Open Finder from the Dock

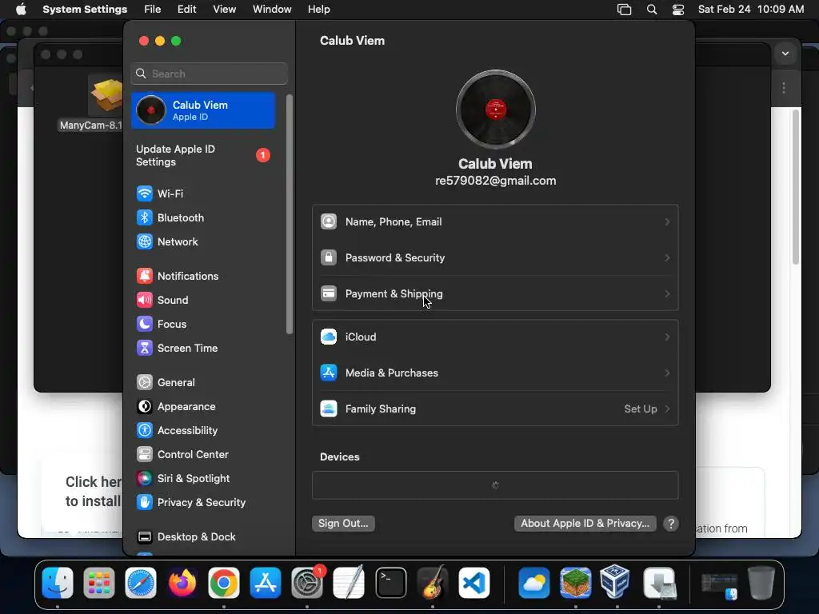click(x=58, y=583)
